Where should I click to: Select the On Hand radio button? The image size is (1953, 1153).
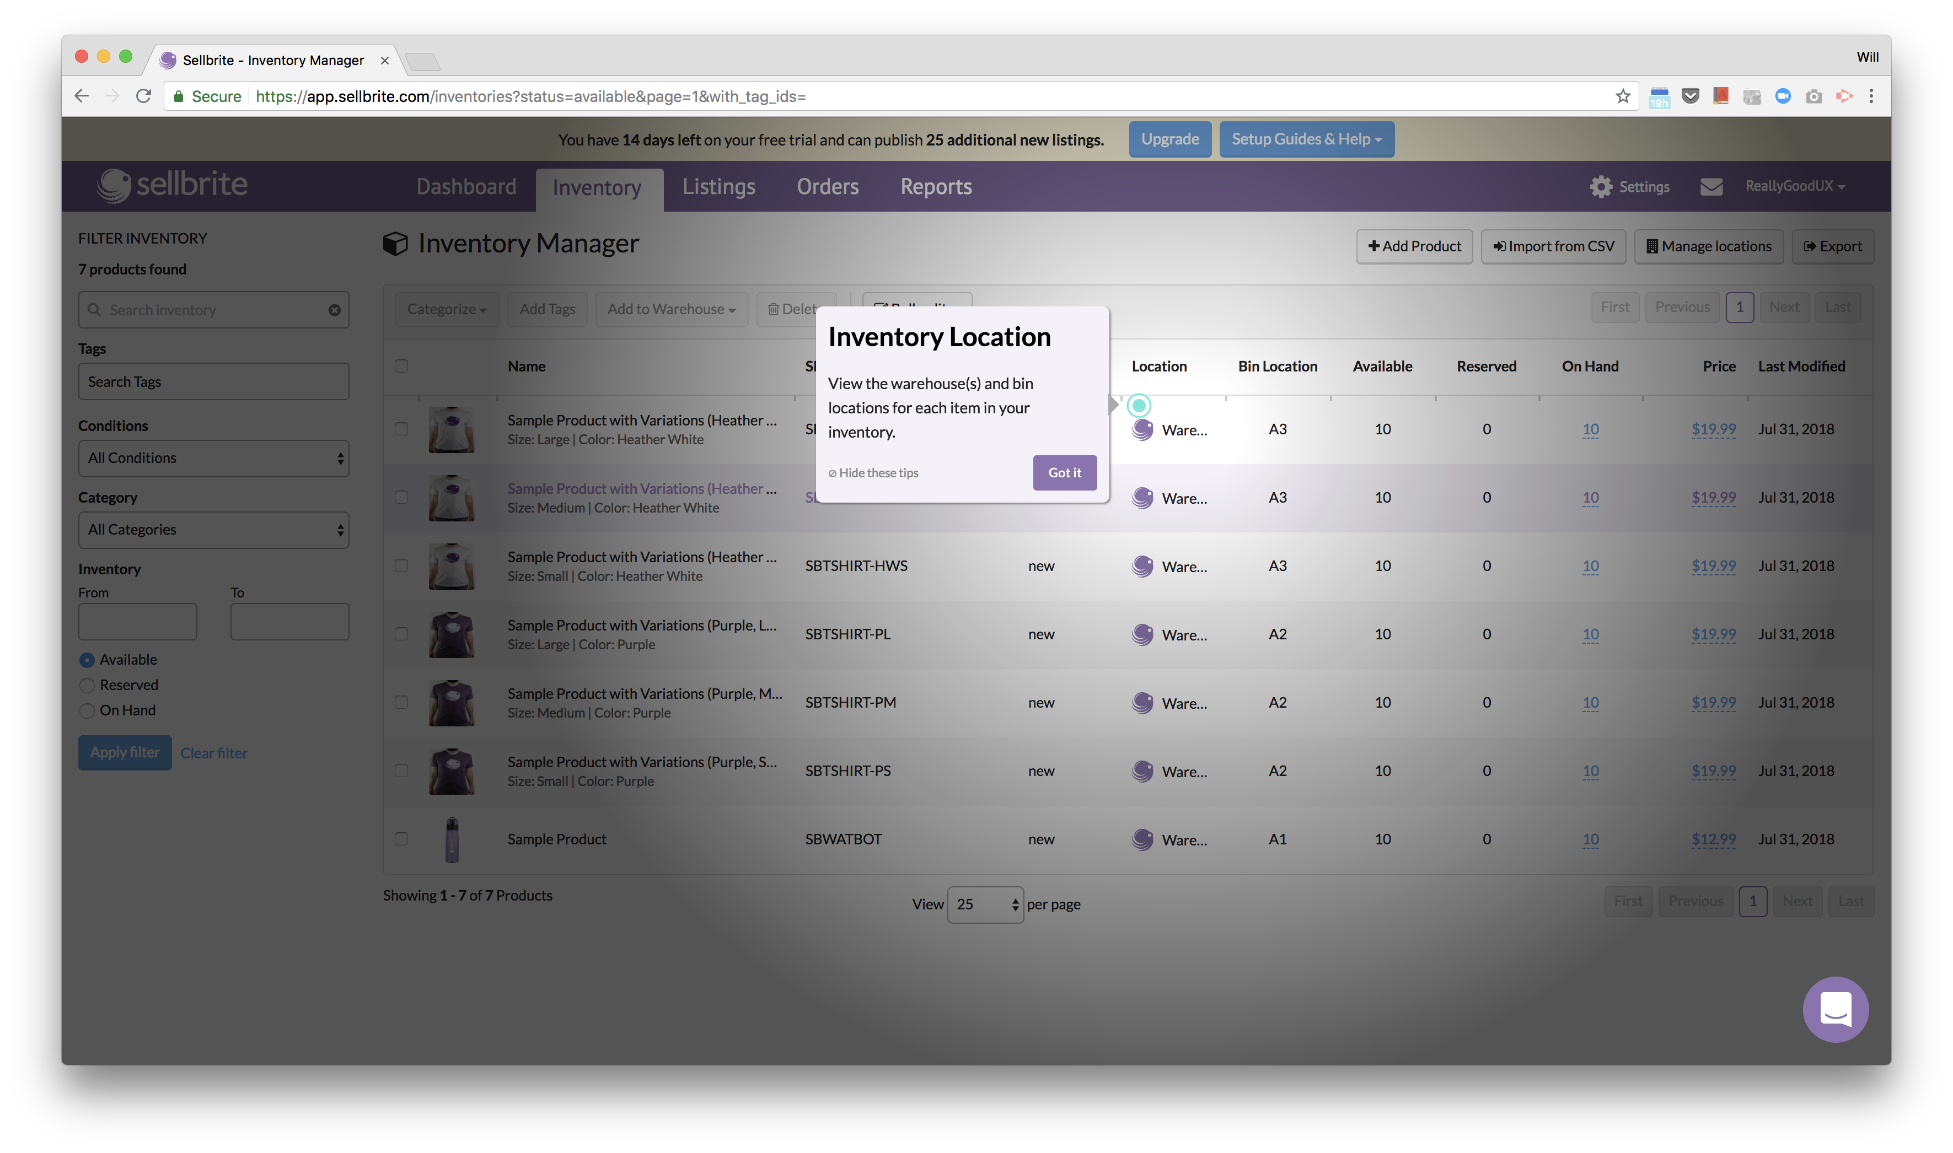coord(87,711)
